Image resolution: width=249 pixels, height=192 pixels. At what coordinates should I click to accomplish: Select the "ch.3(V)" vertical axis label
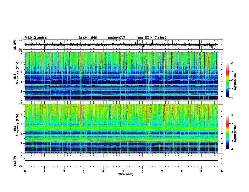(15, 161)
